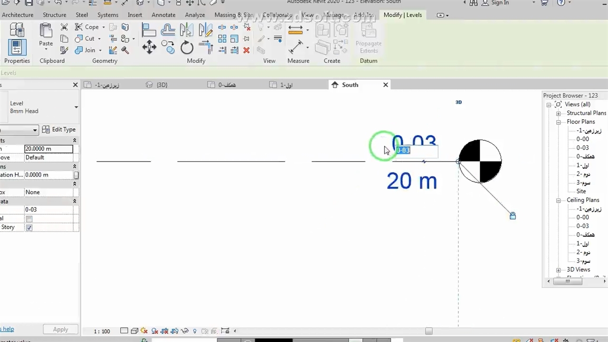Click the Offset tool icon

168,30
